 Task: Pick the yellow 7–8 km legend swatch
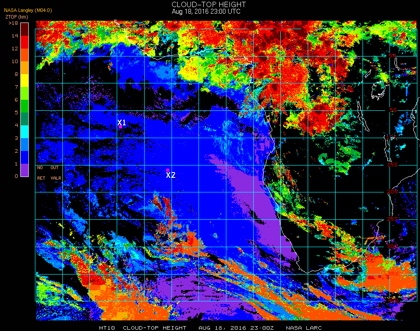[25, 80]
